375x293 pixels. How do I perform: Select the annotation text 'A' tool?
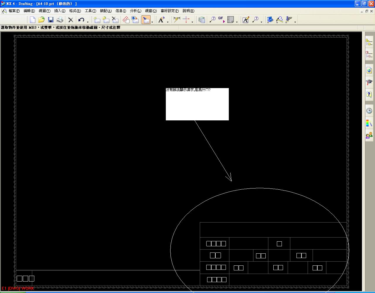pos(161,20)
